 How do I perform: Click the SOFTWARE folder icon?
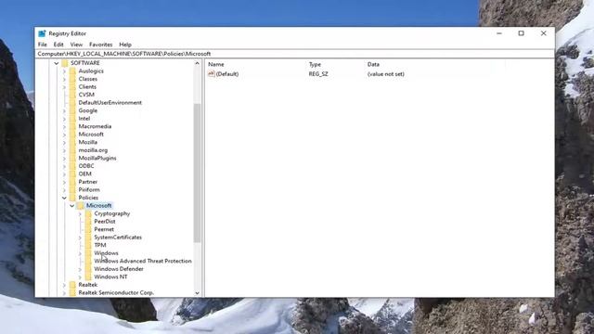pos(64,63)
